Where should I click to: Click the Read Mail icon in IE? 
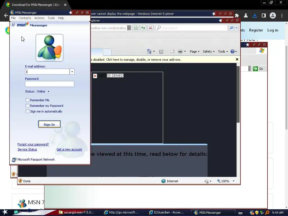pyautogui.click(x=172, y=52)
